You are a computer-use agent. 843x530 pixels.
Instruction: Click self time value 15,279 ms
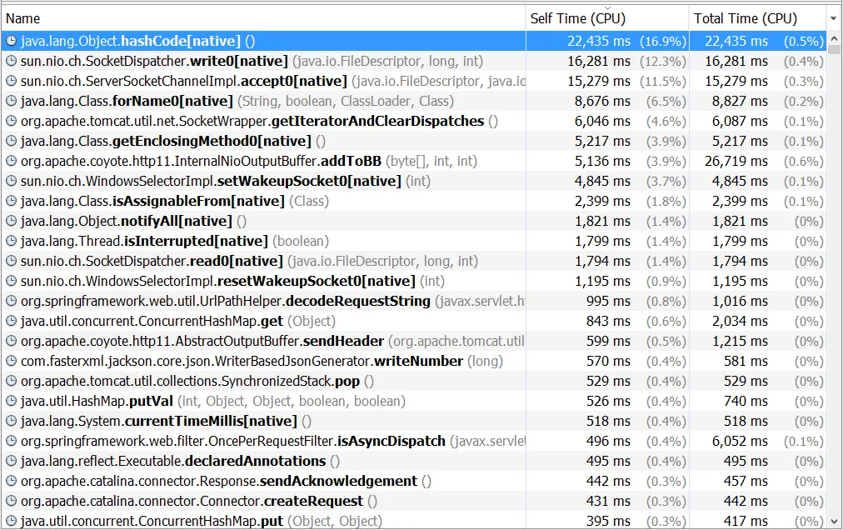click(599, 81)
